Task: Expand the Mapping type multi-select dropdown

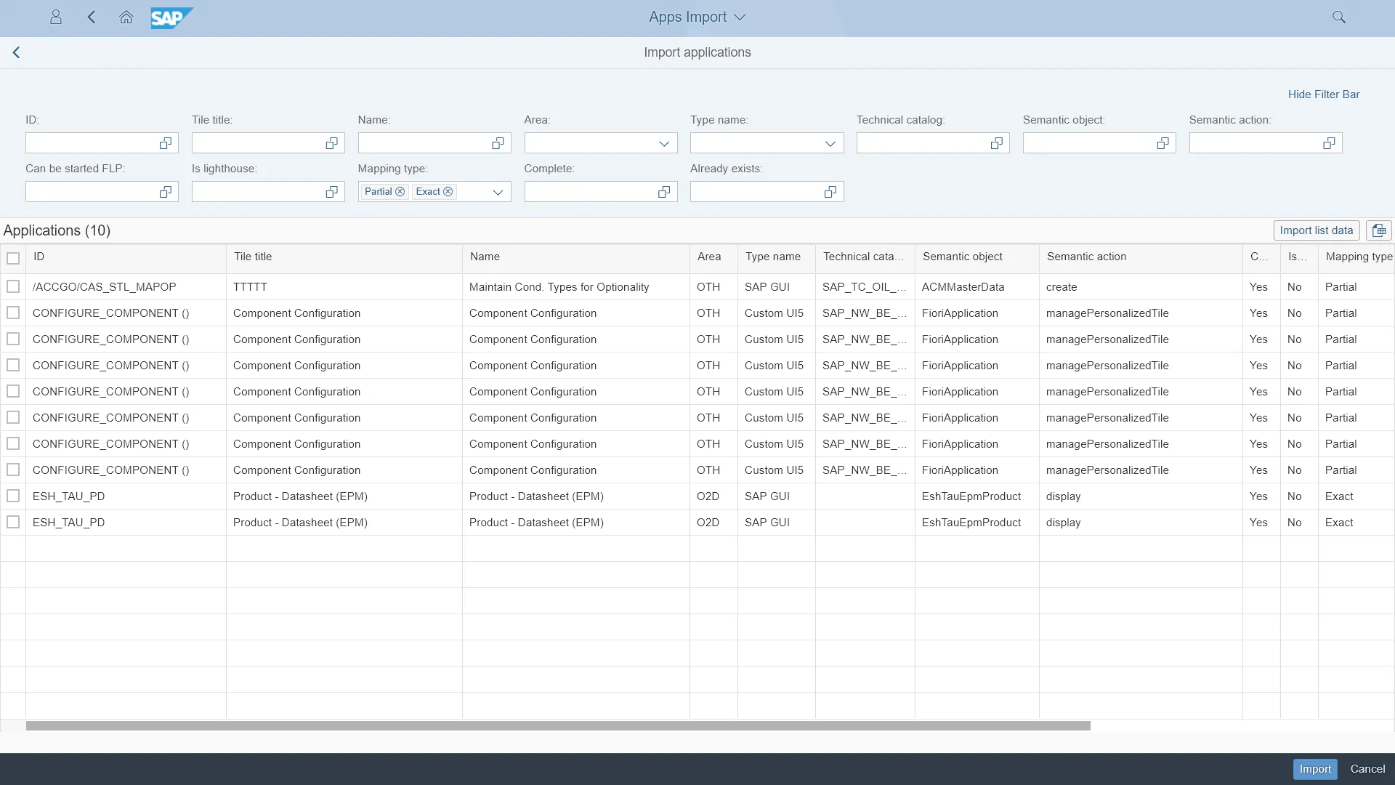Action: 498,192
